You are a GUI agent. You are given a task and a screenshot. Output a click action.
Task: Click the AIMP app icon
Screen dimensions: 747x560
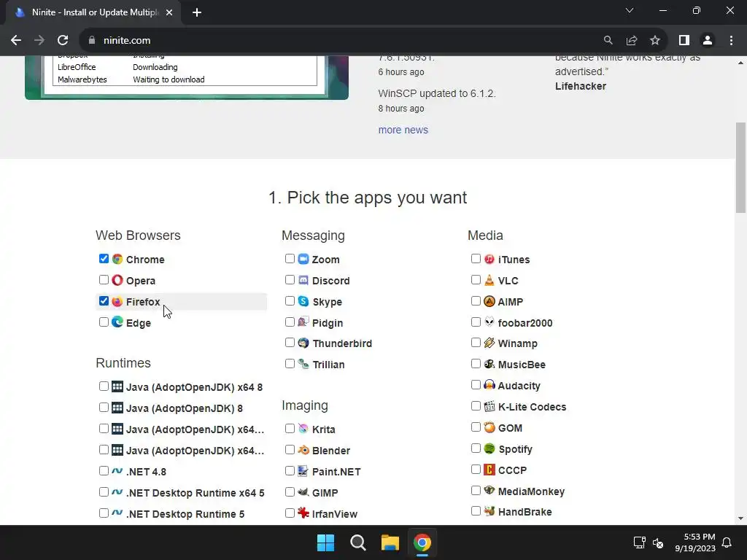489,301
